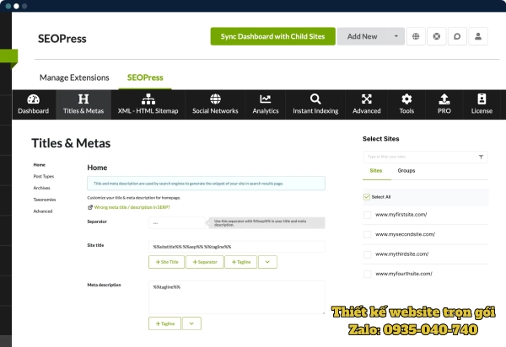The image size is (506, 347).
Task: Check www.mythirdsite.com/ checkbox
Action: [367, 254]
